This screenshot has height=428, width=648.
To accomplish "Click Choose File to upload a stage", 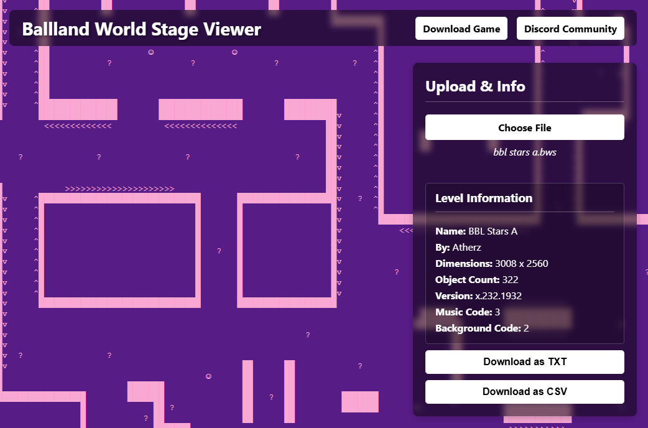I will [x=524, y=128].
